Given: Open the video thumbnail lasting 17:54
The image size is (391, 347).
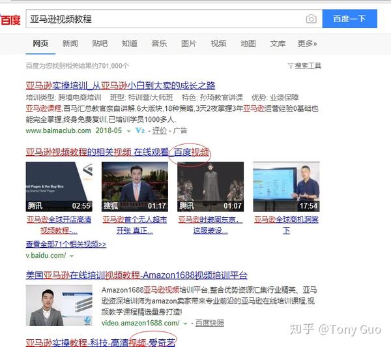Looking at the screenshot, I should [x=286, y=187].
